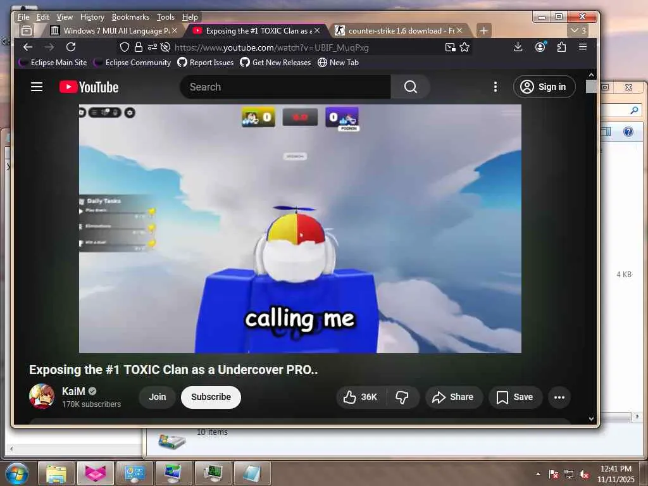The width and height of the screenshot is (648, 486).
Task: Open the browser hamburger application menu
Action: click(x=583, y=47)
